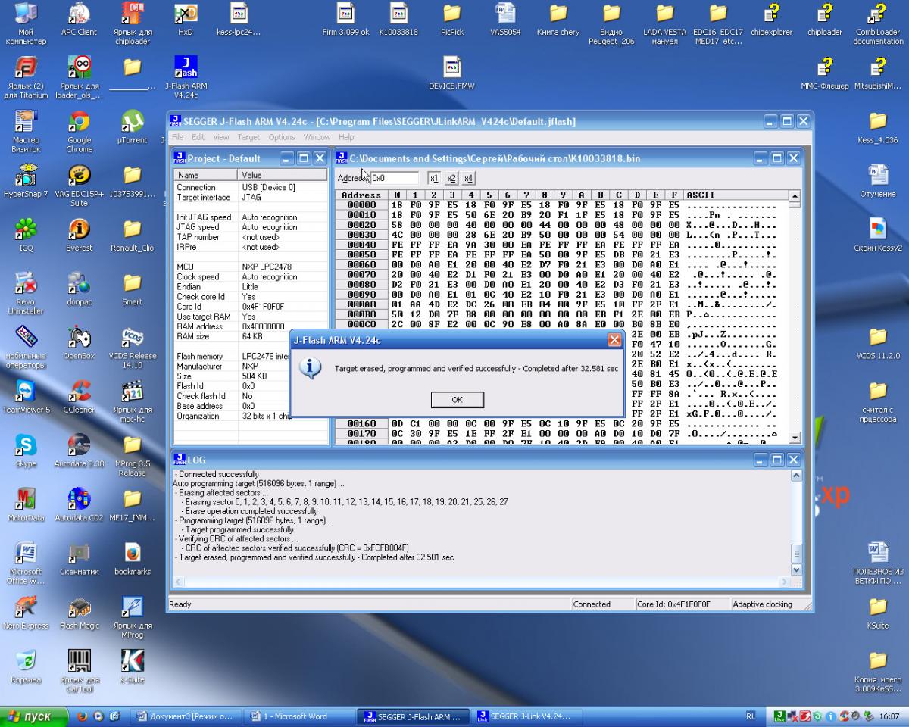909x727 pixels.
Task: Select the x2 display width button
Action: click(451, 178)
